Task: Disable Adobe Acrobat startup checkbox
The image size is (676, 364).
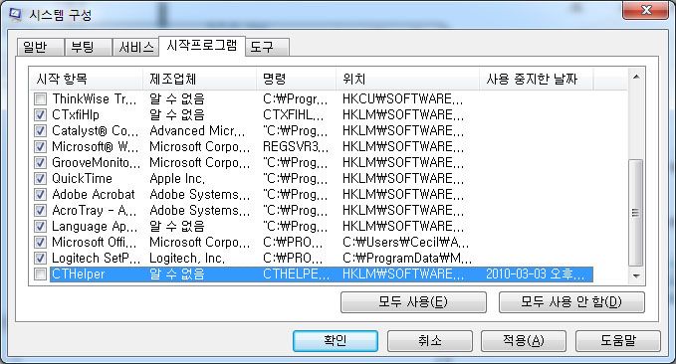Action: tap(40, 195)
